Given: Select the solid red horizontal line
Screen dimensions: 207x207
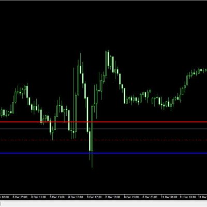Looking at the screenshot, I should pos(103,122).
